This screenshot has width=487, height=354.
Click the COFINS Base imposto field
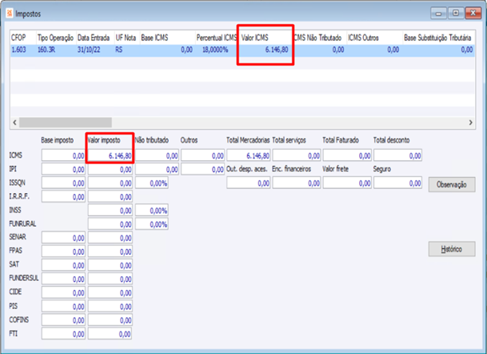(x=63, y=320)
